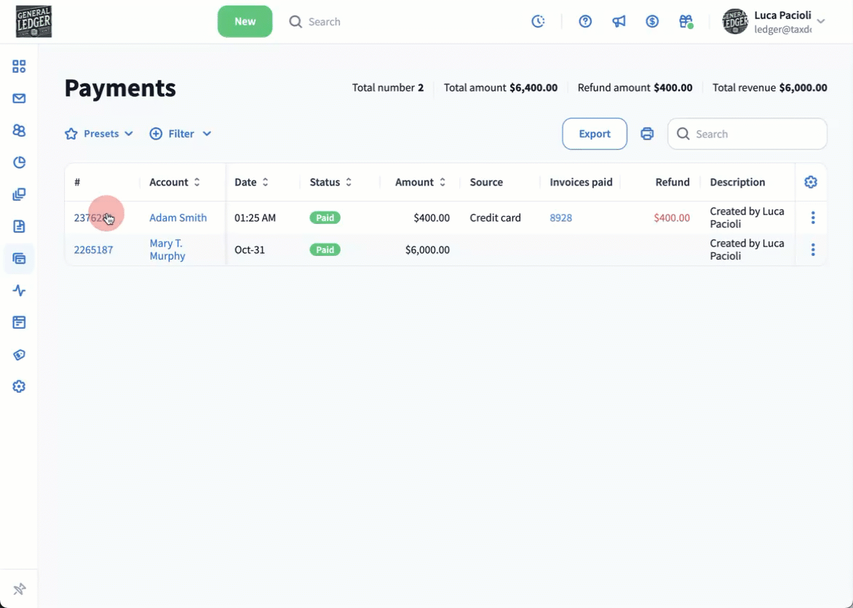853x608 pixels.
Task: Click the help question mark icon
Action: [585, 22]
